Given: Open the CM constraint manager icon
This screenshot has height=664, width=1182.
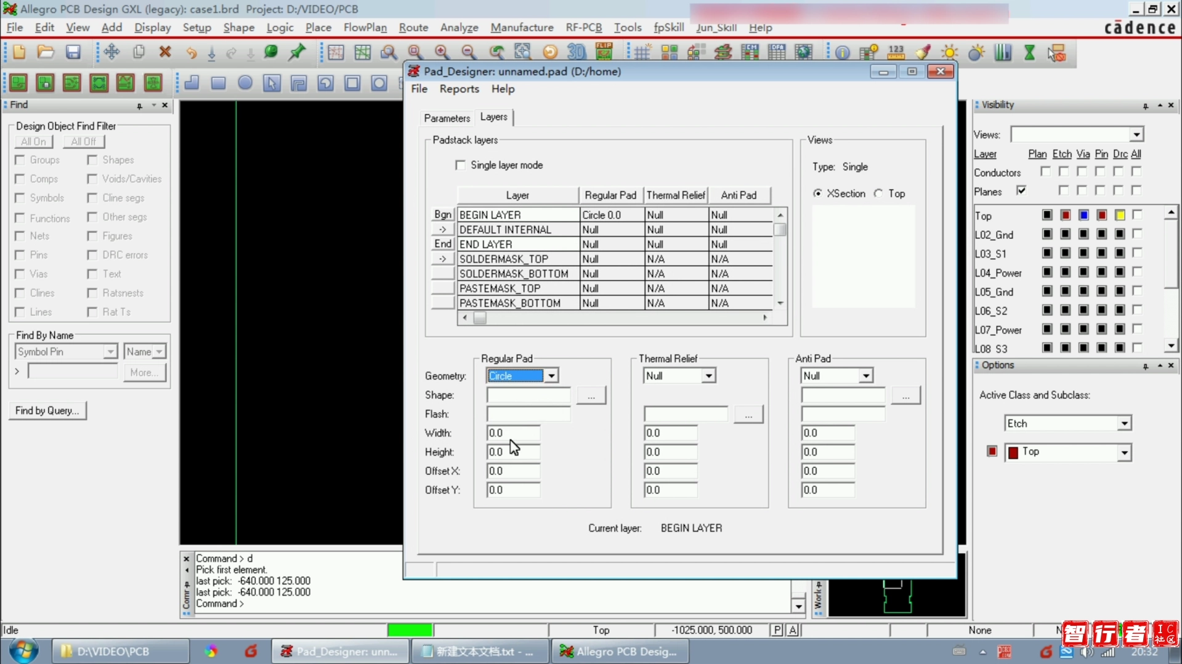Looking at the screenshot, I should pos(750,52).
